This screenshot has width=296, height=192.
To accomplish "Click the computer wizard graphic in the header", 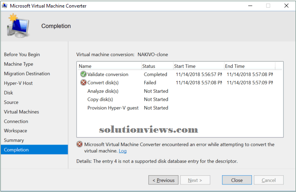I will point(18,25).
